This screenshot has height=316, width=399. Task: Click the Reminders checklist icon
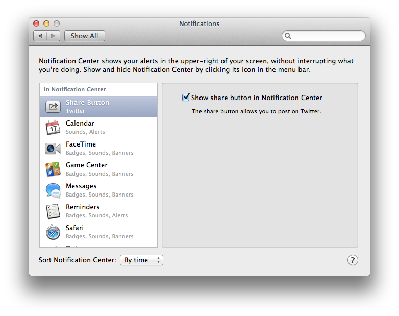click(x=53, y=211)
